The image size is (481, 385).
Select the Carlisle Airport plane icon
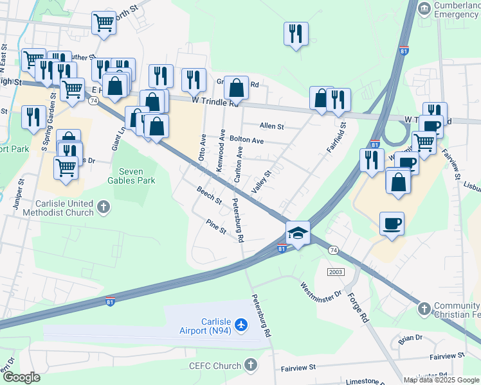241,325
